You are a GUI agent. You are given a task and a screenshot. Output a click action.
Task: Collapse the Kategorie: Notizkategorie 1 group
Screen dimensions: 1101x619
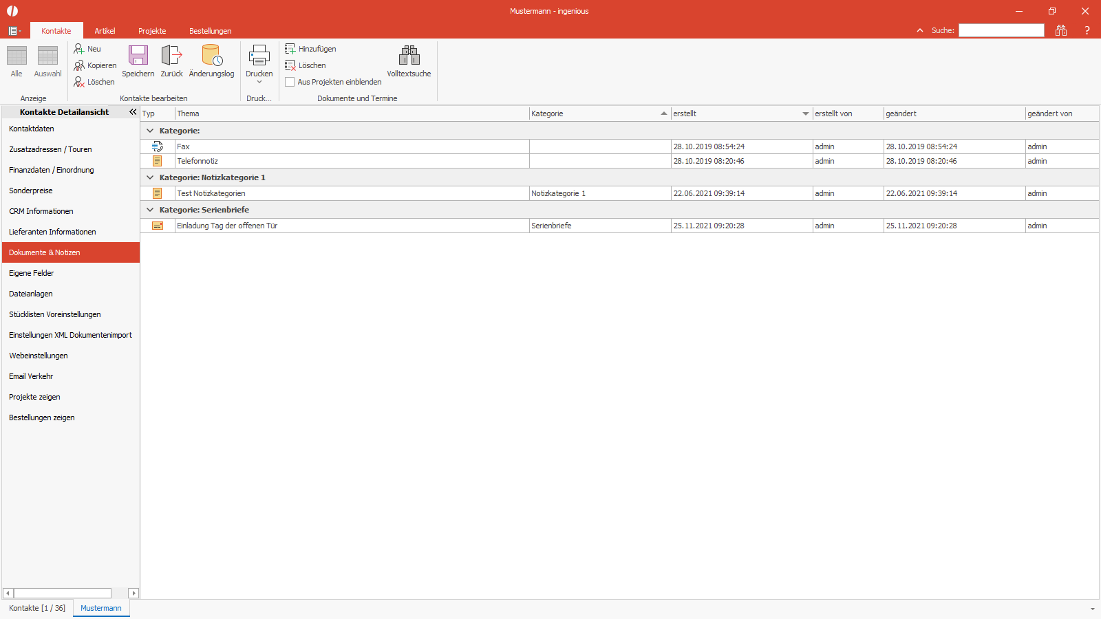point(150,177)
